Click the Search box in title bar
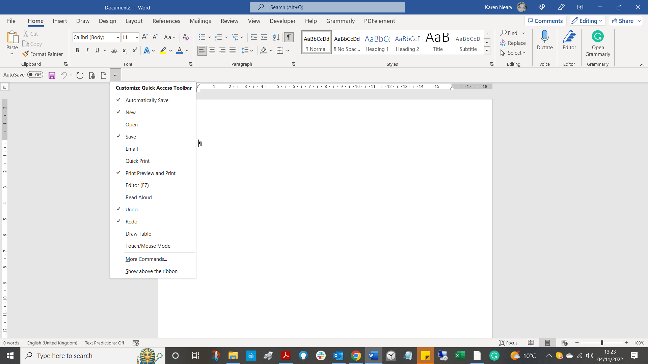648x364 pixels. pos(327,7)
